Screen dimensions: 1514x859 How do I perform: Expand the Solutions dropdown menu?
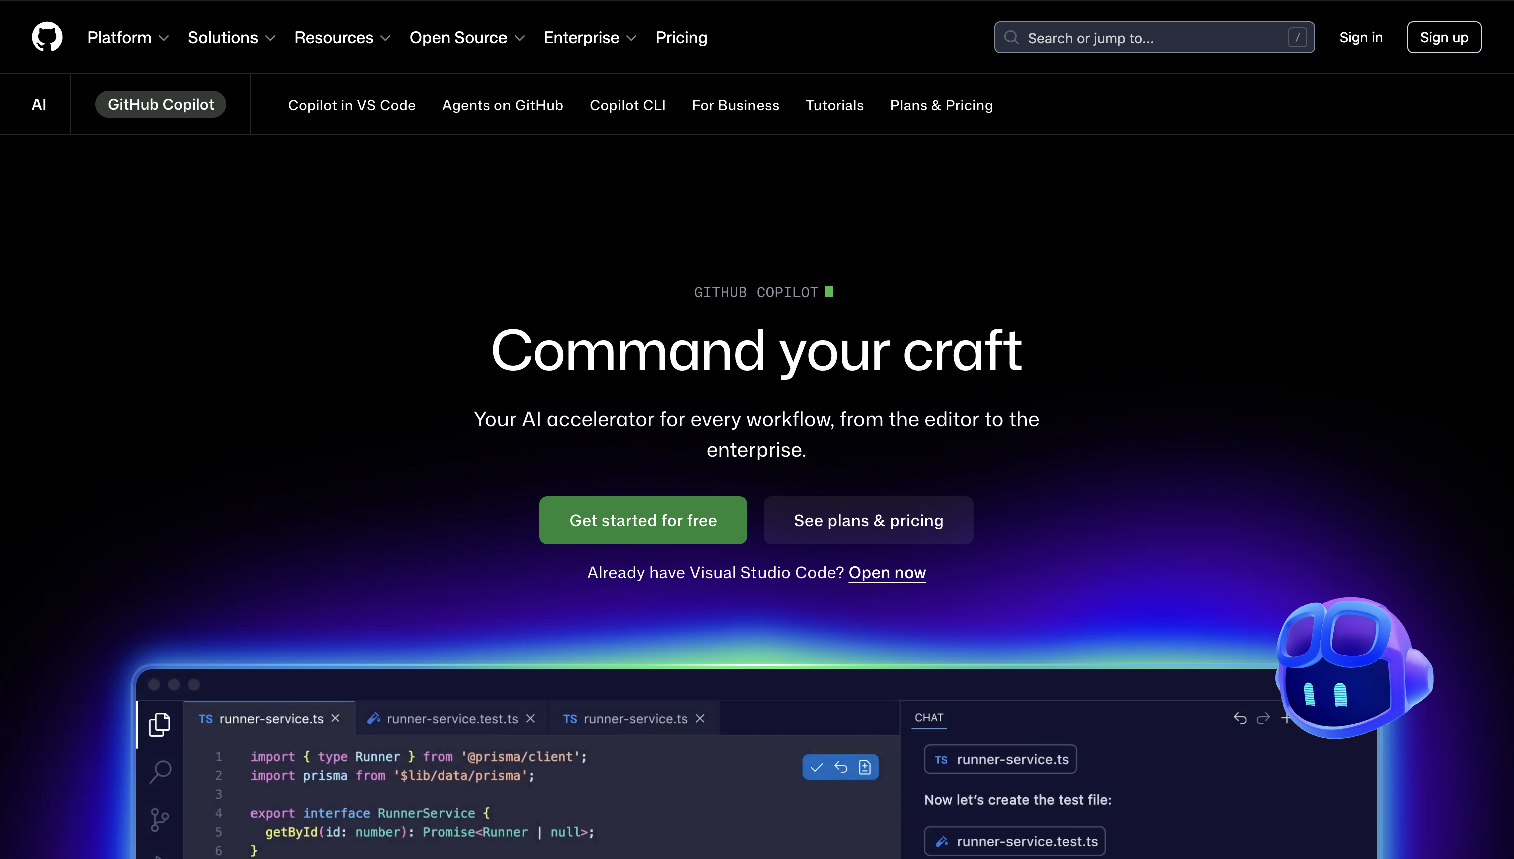coord(231,37)
